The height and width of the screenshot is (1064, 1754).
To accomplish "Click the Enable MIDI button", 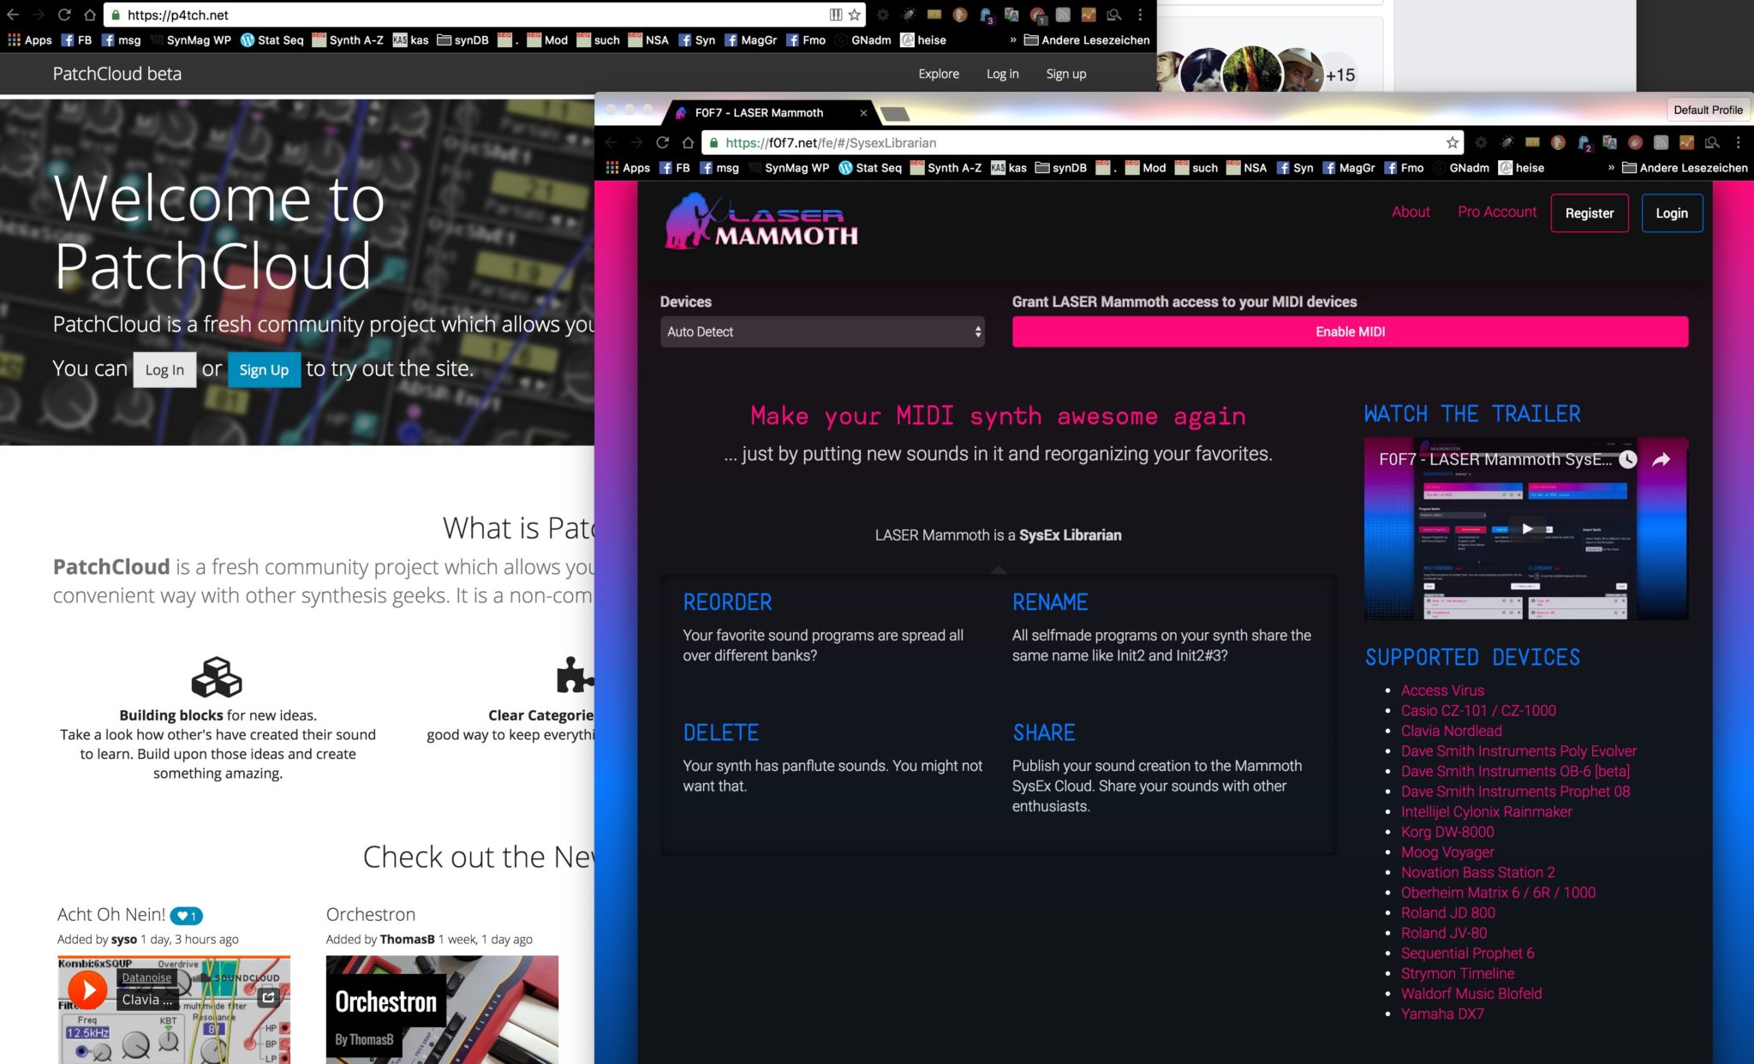I will (x=1350, y=332).
